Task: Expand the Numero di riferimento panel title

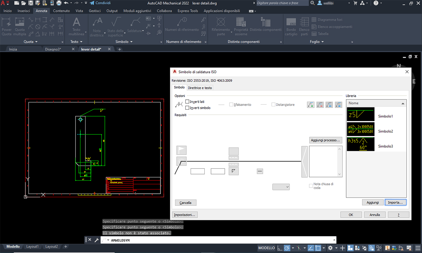Action: coord(184,42)
